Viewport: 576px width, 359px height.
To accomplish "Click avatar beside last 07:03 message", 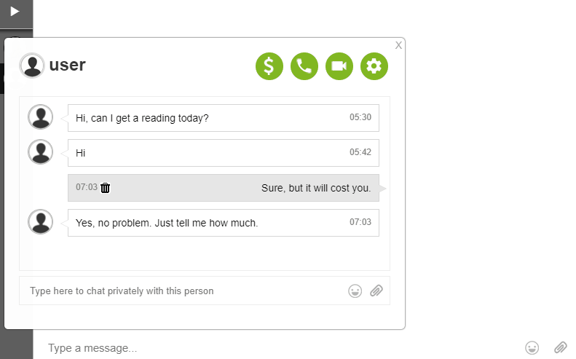I will (40, 221).
